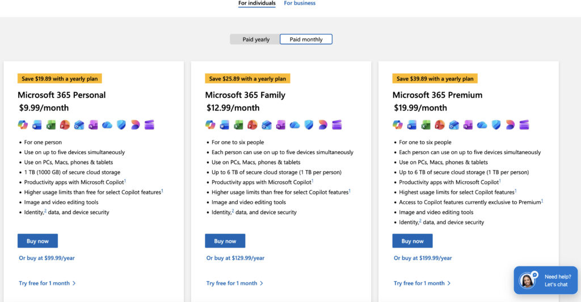581x302 pixels.
Task: Select the Paid monthly billing option
Action: pos(306,39)
